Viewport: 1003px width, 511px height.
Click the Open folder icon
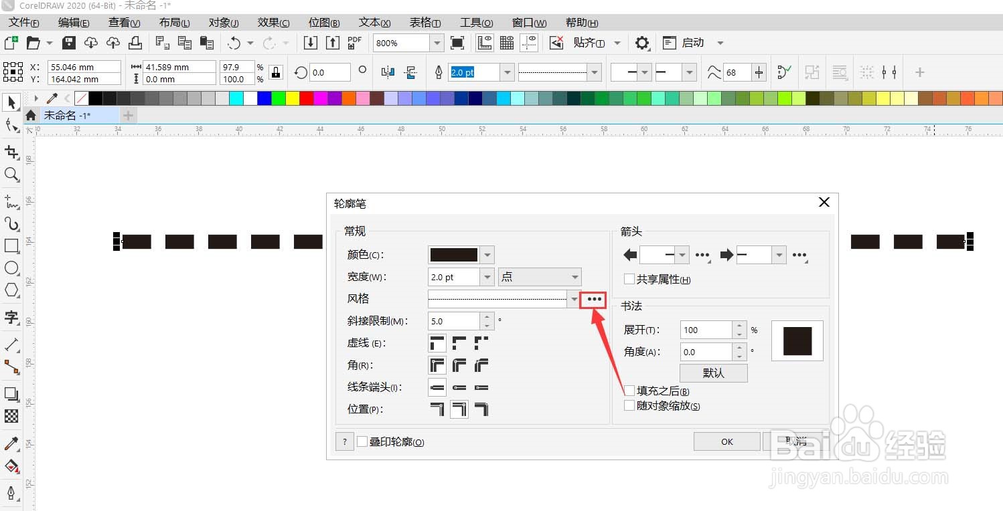pos(33,43)
